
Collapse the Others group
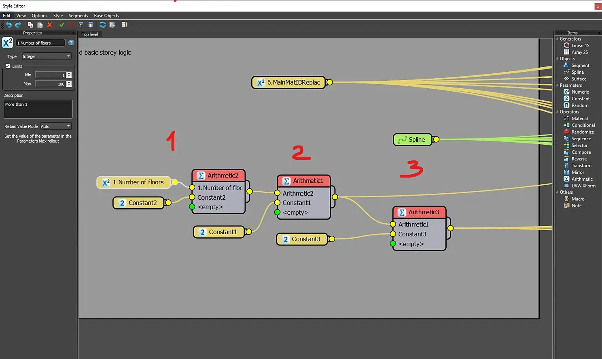pyautogui.click(x=557, y=192)
